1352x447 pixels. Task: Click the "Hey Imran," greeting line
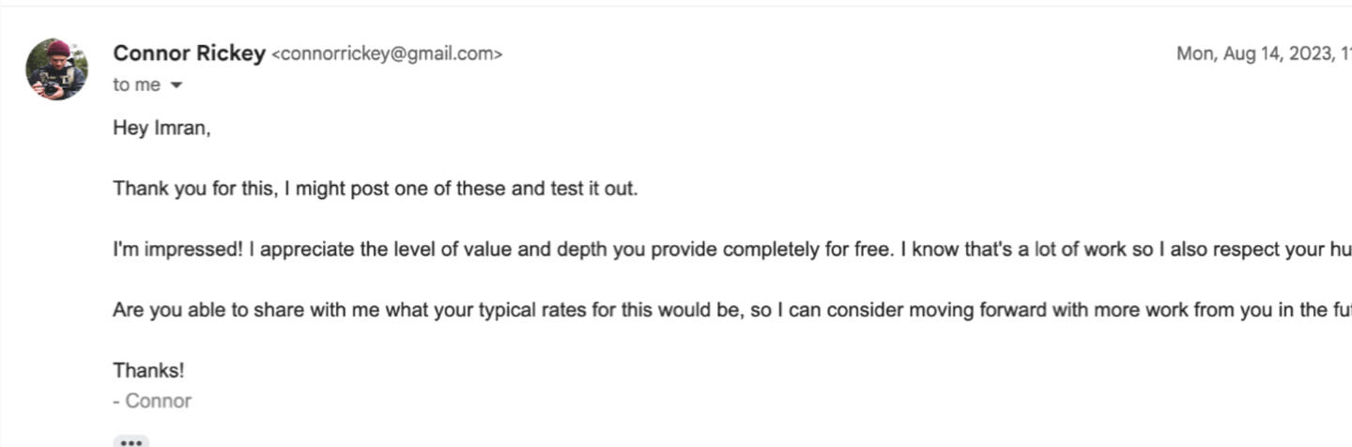pyautogui.click(x=161, y=129)
